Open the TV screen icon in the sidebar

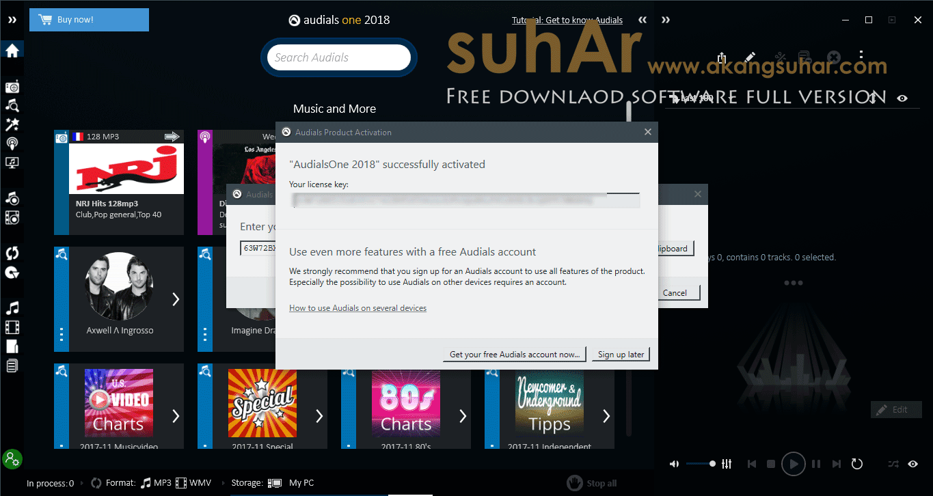coord(12,163)
